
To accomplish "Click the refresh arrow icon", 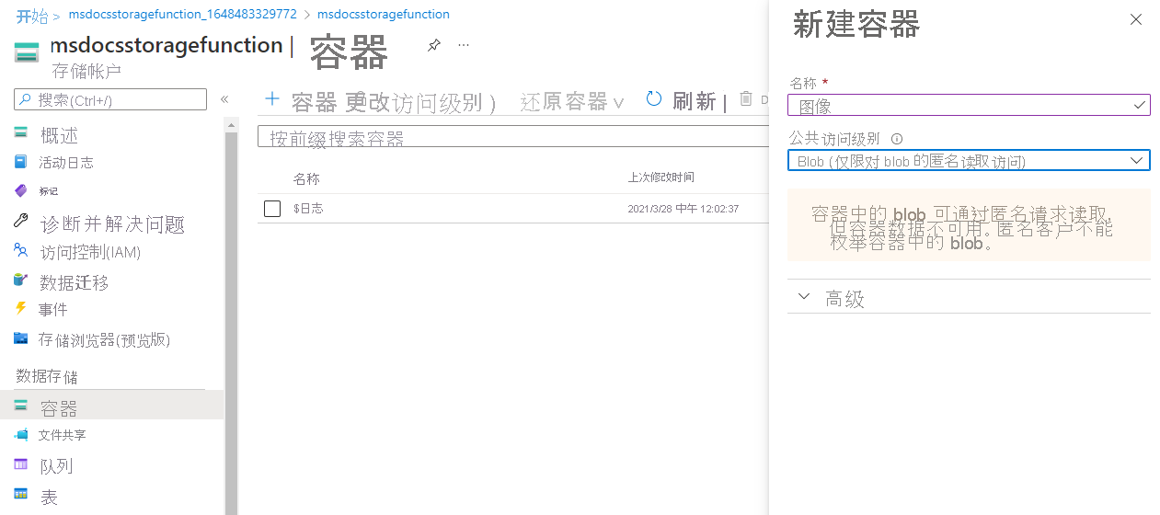I will [x=654, y=99].
